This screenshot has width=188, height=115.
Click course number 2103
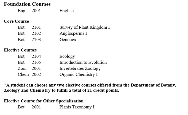point(36,40)
